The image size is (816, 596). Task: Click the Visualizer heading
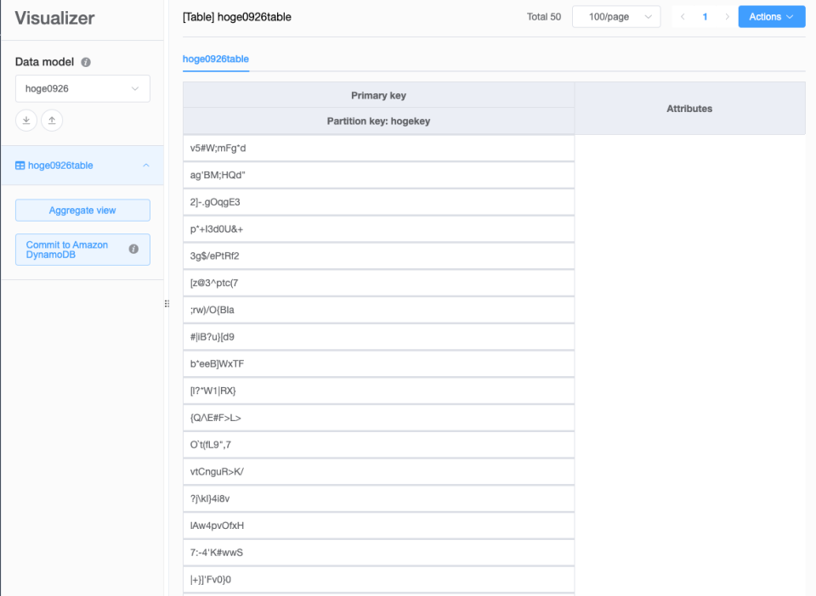(x=54, y=18)
